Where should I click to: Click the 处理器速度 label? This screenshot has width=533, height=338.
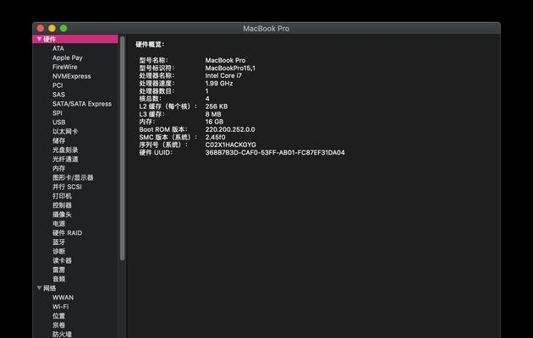click(157, 83)
